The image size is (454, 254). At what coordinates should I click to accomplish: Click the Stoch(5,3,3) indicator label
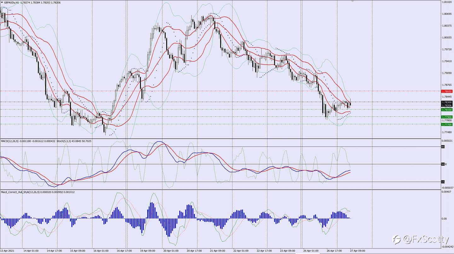point(64,141)
